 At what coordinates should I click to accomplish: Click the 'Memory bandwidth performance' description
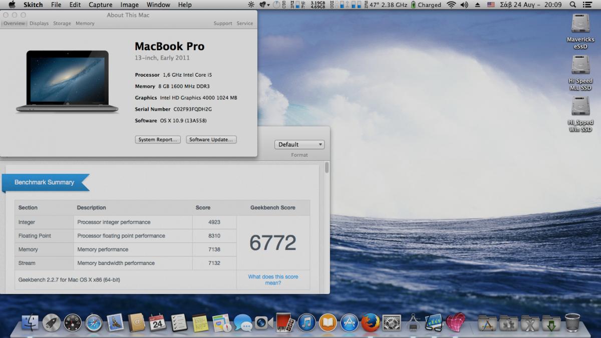click(x=116, y=263)
